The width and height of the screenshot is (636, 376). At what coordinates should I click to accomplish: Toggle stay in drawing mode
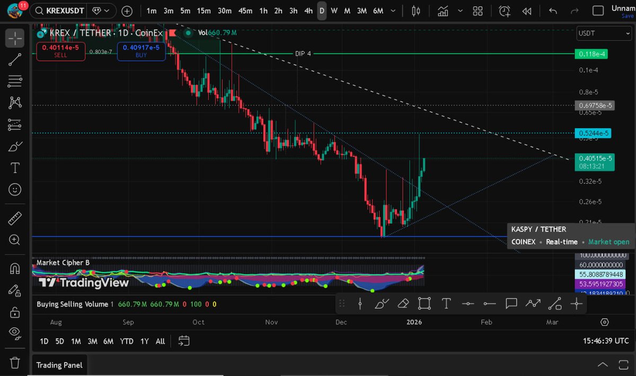tap(15, 290)
